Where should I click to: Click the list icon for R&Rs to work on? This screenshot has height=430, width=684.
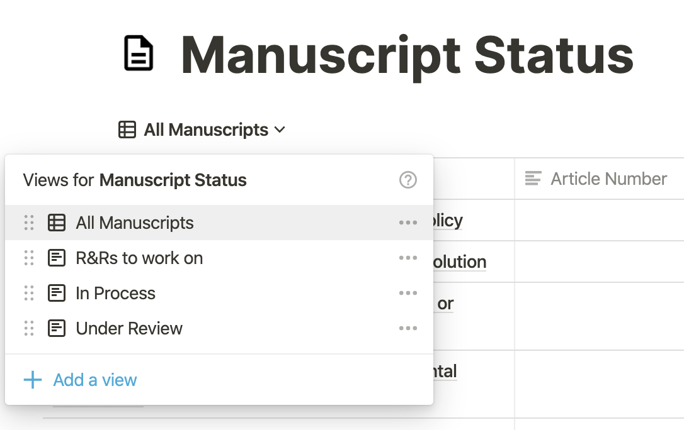click(x=57, y=258)
